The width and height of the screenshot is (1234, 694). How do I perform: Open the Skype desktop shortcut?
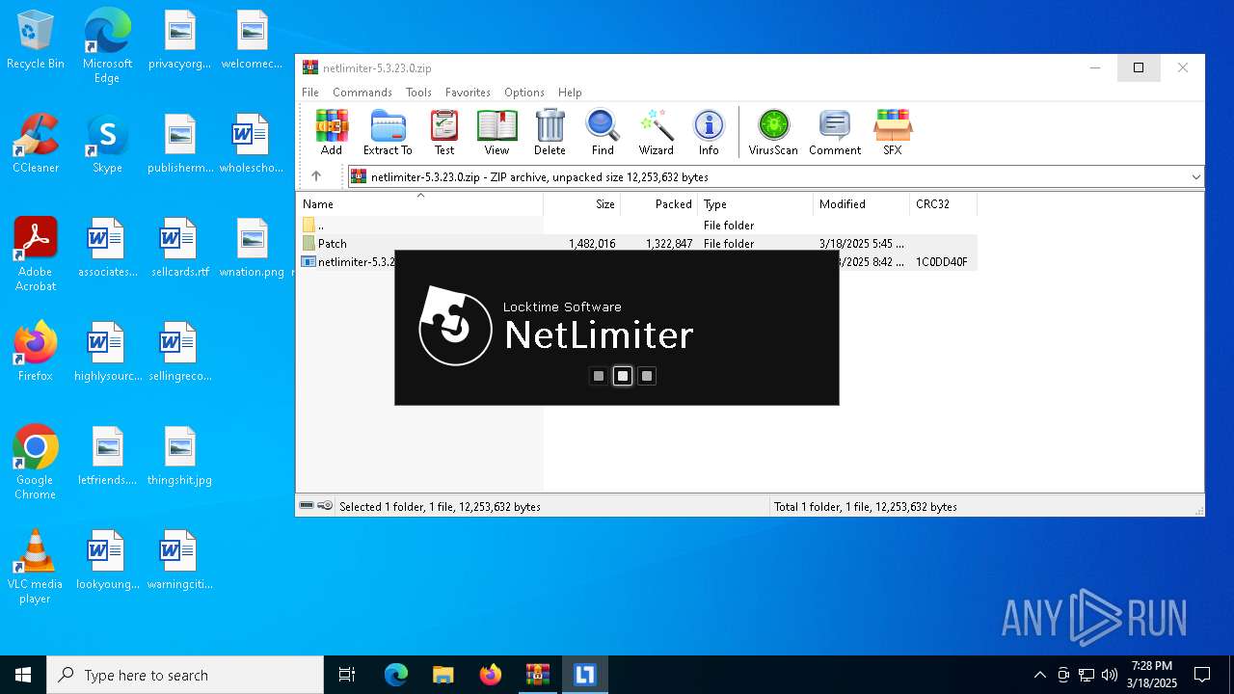coord(107,144)
